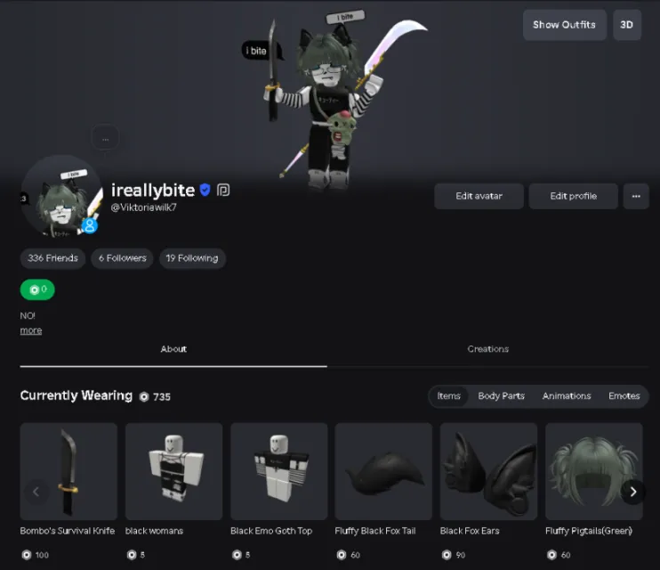The height and width of the screenshot is (570, 660).
Task: Switch to the Creations tab
Action: coord(487,349)
